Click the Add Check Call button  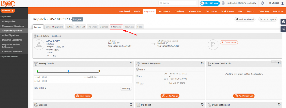(x=244, y=96)
